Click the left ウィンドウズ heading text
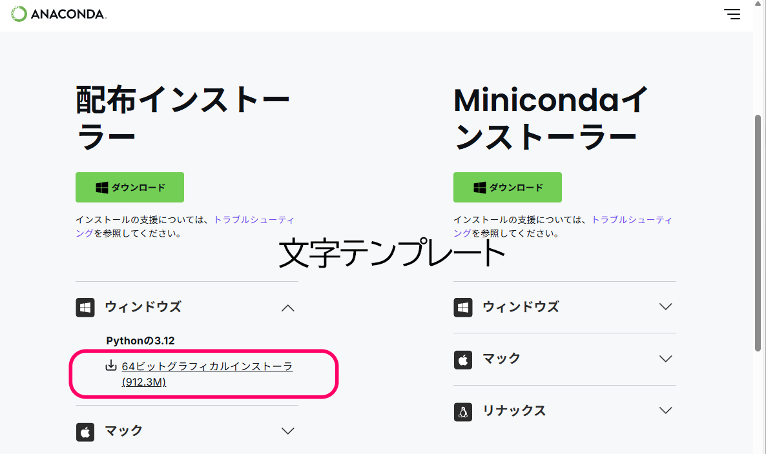The image size is (766, 454). pyautogui.click(x=143, y=307)
